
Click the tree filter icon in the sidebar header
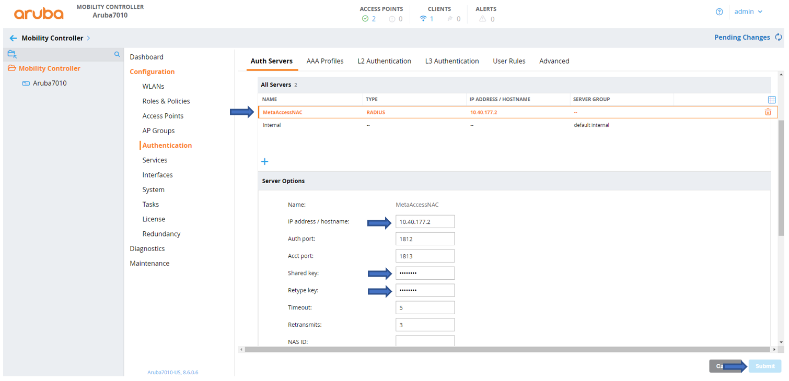point(13,54)
